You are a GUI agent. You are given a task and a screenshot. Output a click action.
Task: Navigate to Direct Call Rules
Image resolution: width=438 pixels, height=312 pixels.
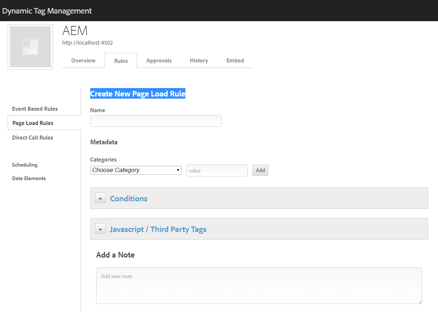33,138
